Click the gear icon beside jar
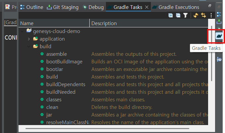 42,115
